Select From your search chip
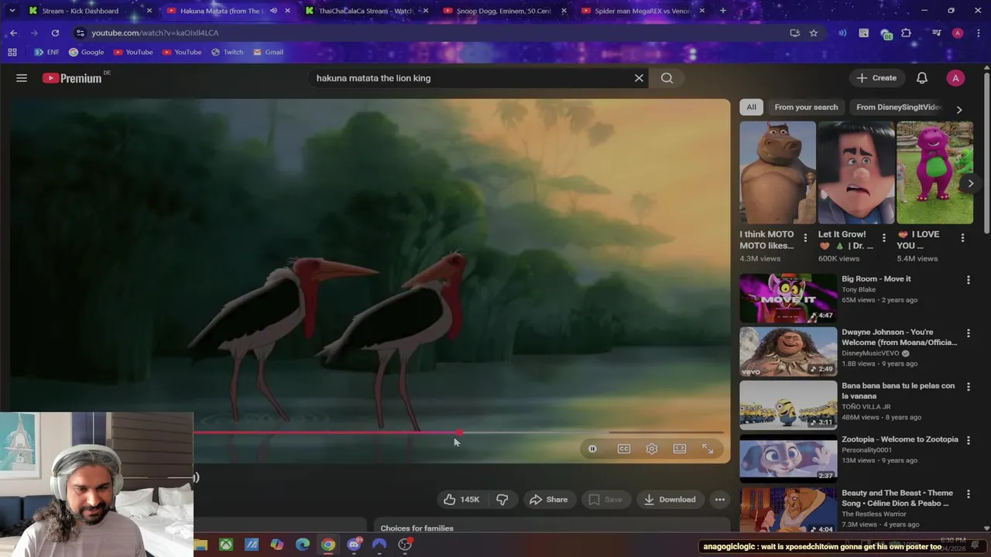991x557 pixels. click(806, 108)
